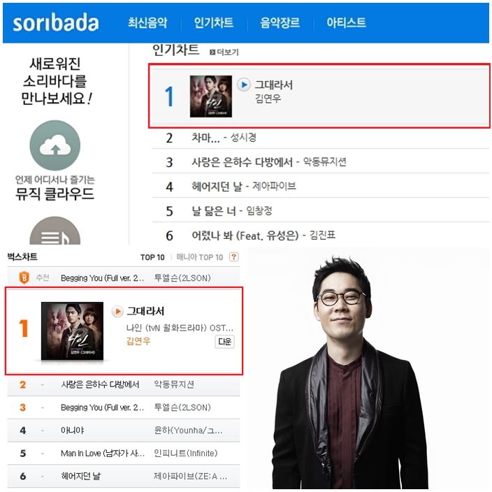
Task: Click the 나인 album cover in Soribada chart
Action: 211,96
